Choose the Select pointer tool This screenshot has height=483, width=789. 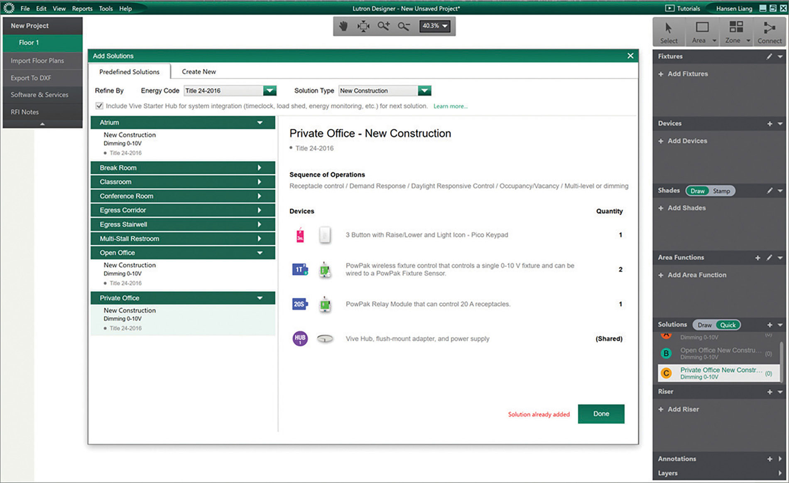[x=669, y=32]
